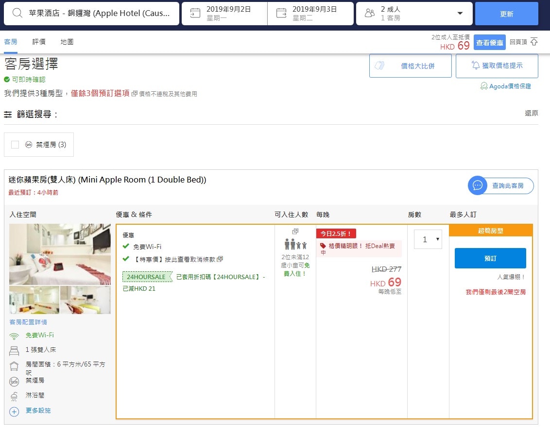Image resolution: width=550 pixels, height=431 pixels.
Task: Open the cancellation policy 特惠價 link
Action: tap(174, 259)
